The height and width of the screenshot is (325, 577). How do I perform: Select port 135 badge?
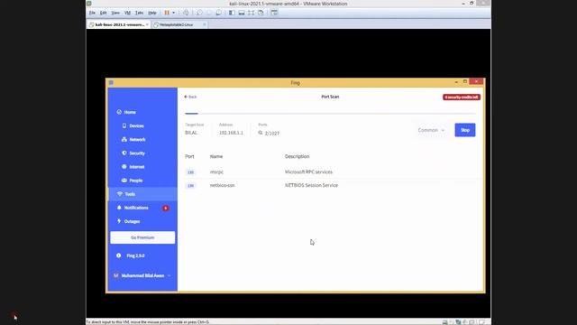(190, 172)
